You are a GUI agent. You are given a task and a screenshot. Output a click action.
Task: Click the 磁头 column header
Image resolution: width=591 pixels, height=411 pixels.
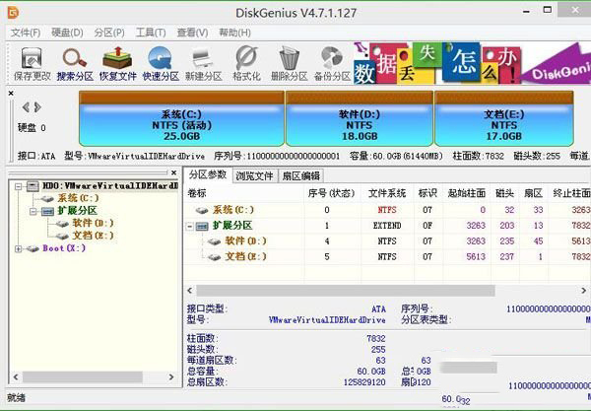(505, 193)
